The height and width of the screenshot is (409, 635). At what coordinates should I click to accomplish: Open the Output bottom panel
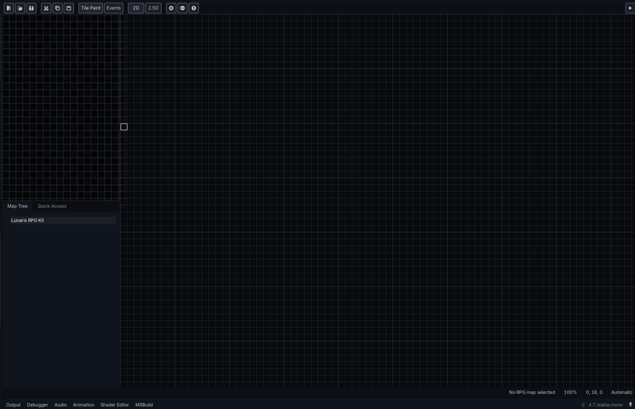point(13,405)
